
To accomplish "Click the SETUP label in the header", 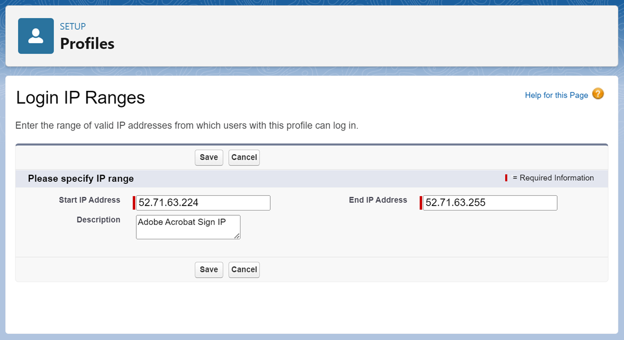I will click(x=72, y=27).
